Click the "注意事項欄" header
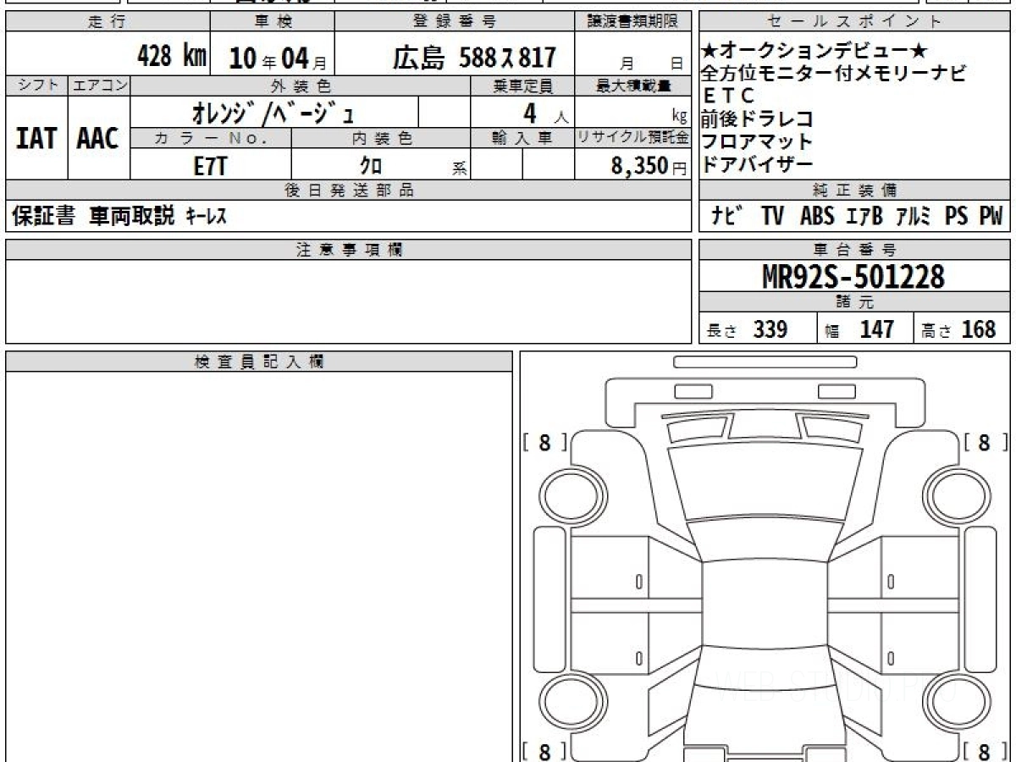Screen dimensions: 1016x762 click(348, 250)
